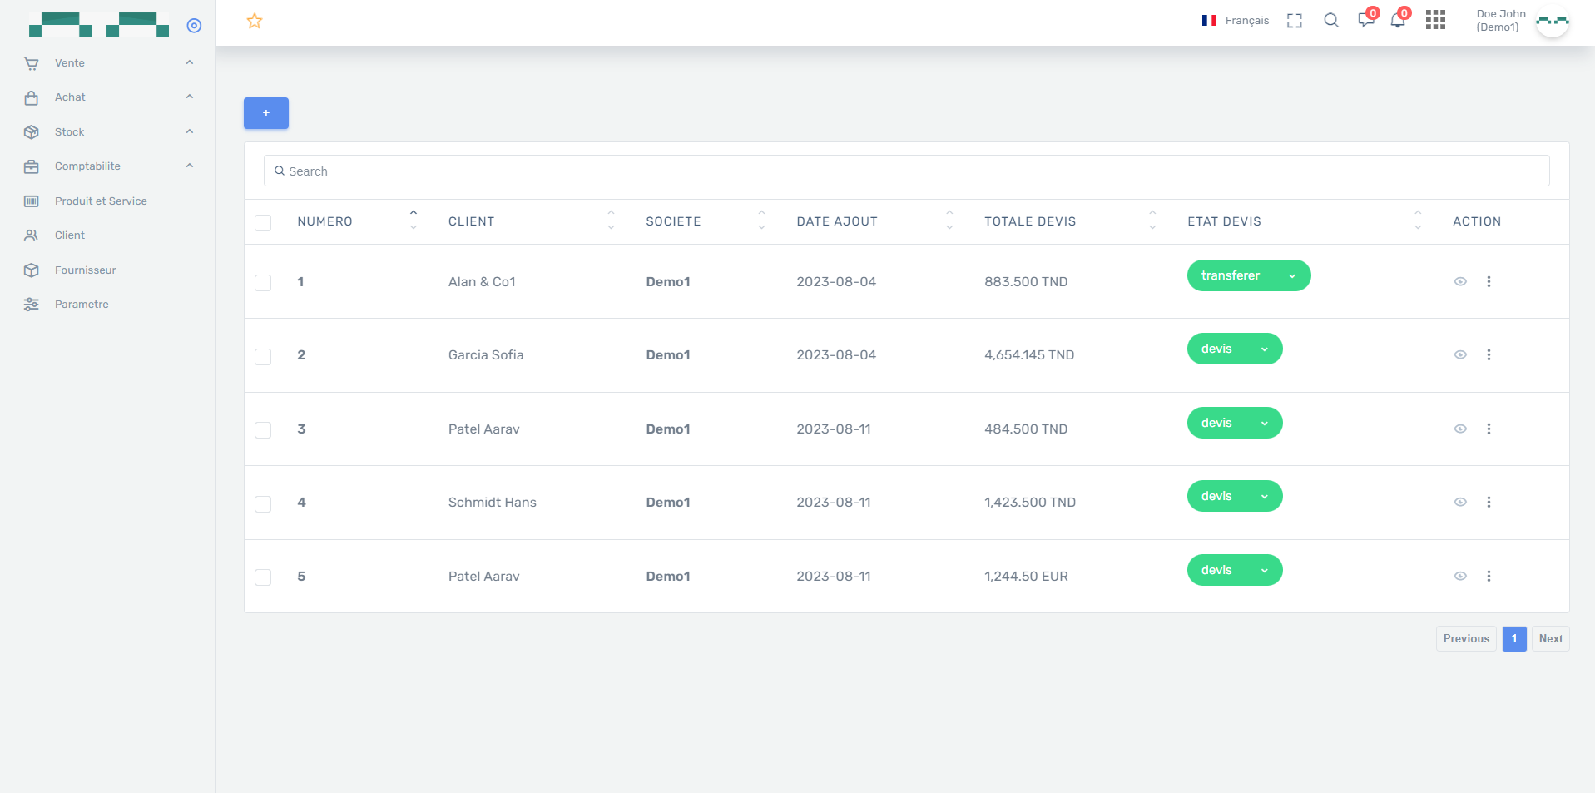1595x793 pixels.
Task: View quote details for Alan & Co1
Action: click(1459, 282)
